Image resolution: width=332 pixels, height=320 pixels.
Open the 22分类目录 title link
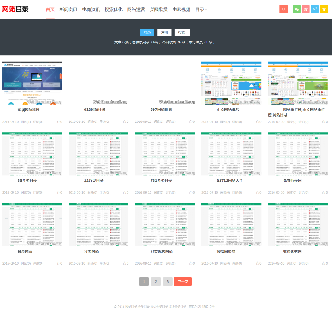click(x=93, y=181)
